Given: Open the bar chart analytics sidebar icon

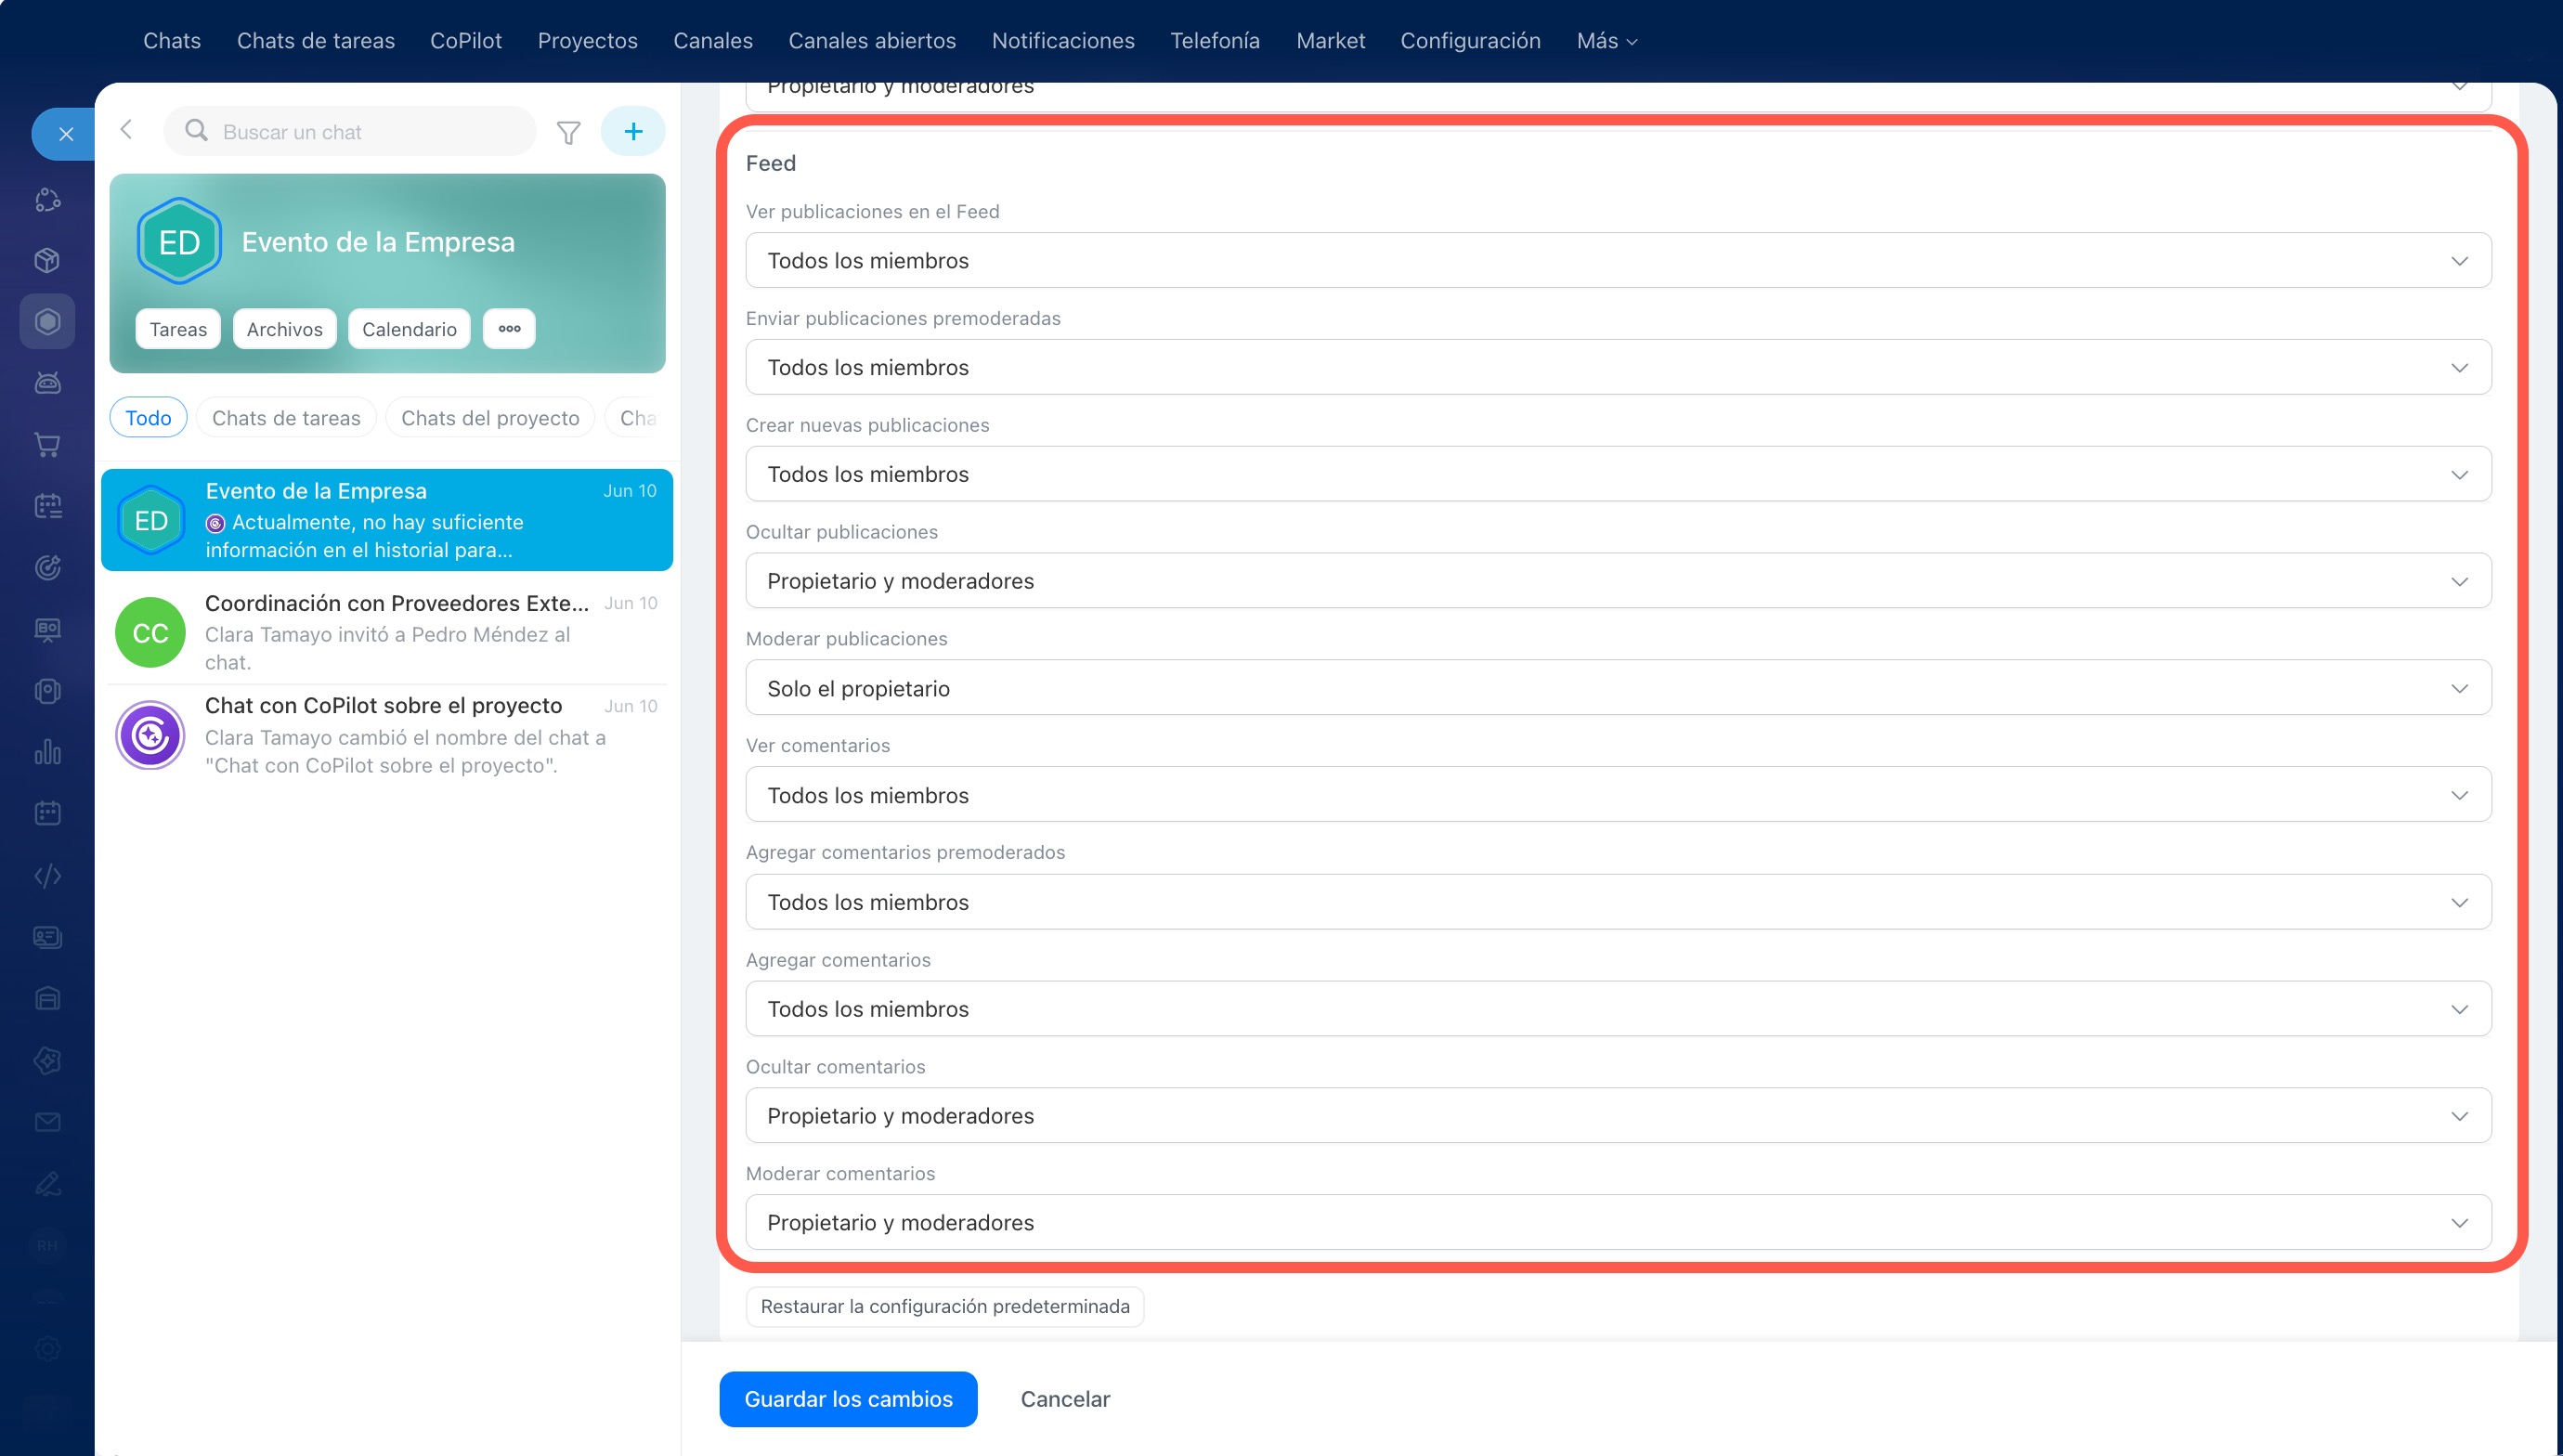Looking at the screenshot, I should [x=47, y=752].
